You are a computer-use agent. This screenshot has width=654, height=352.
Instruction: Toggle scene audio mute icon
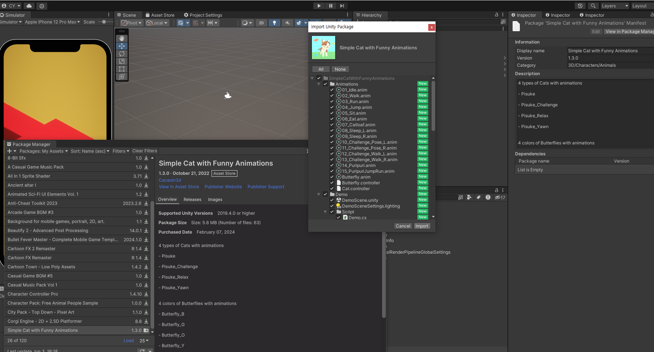click(x=288, y=23)
